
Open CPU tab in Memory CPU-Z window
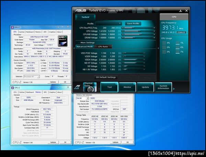coord(15,92)
